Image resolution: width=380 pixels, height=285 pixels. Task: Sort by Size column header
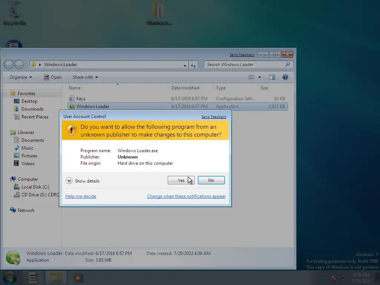point(264,88)
